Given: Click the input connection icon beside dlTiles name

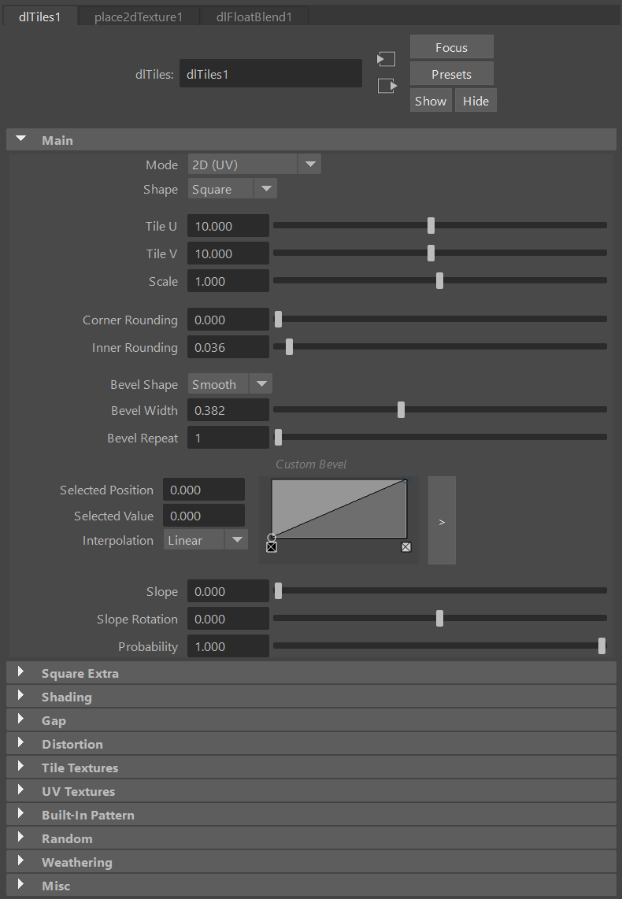Looking at the screenshot, I should click(x=386, y=59).
